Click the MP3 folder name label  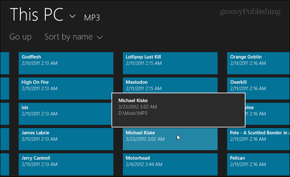pos(92,18)
